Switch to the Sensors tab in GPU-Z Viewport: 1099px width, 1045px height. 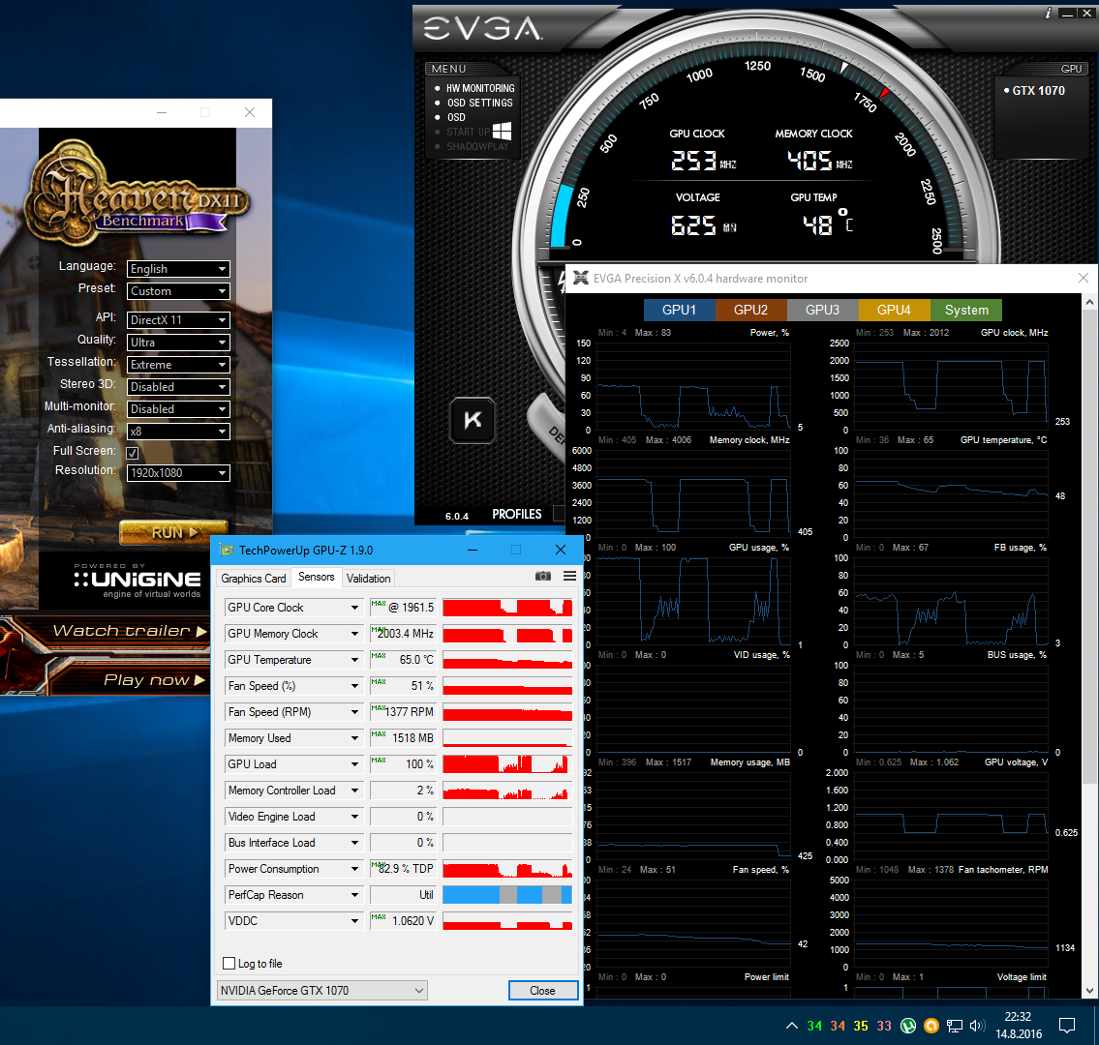(316, 577)
